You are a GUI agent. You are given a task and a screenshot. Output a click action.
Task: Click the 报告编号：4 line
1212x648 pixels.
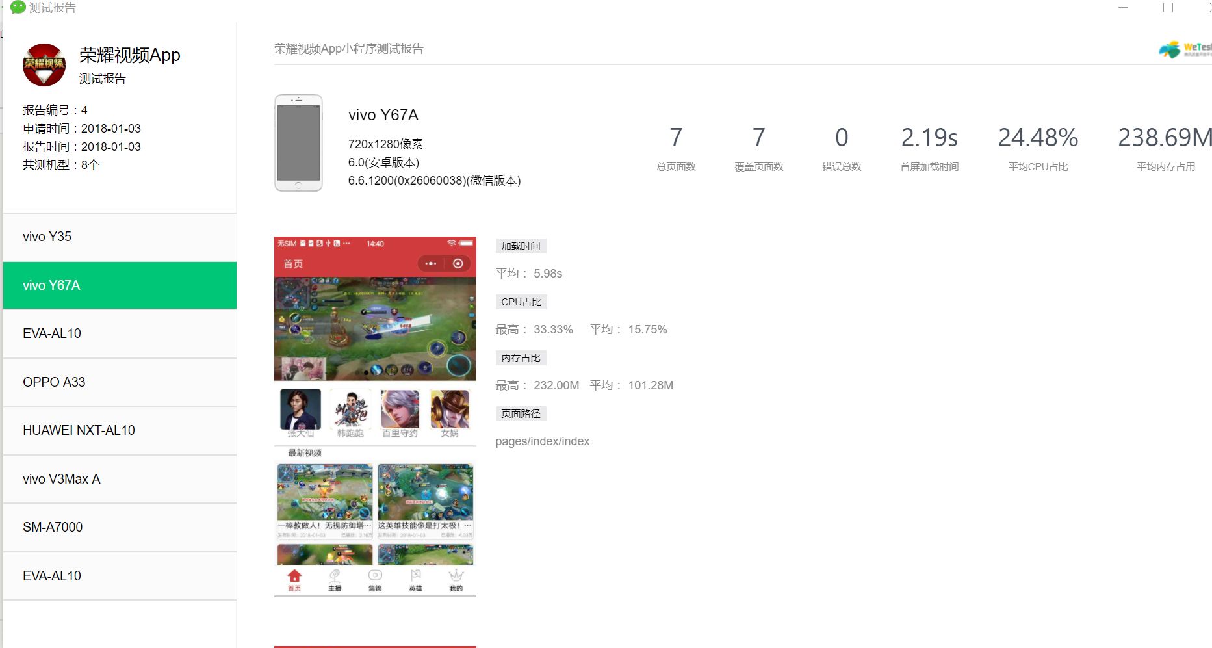point(55,110)
